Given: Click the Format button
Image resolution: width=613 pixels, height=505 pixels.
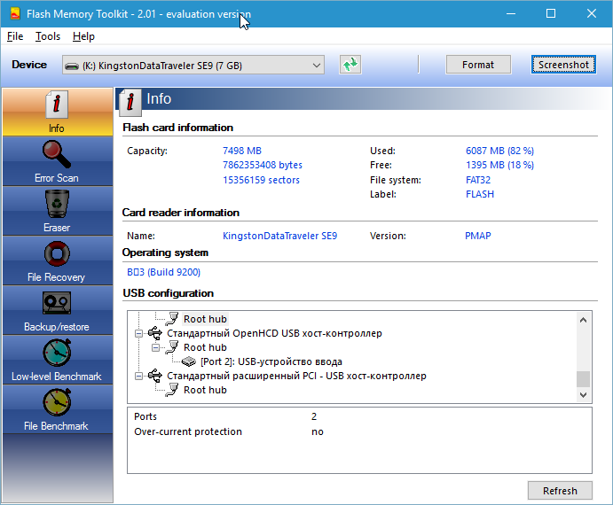Looking at the screenshot, I should click(x=478, y=65).
